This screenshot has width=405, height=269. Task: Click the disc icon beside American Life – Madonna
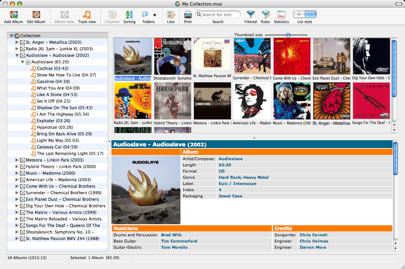[x=22, y=180]
